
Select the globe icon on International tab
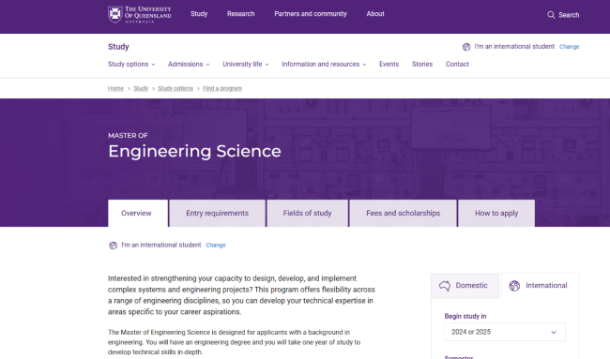click(x=514, y=286)
